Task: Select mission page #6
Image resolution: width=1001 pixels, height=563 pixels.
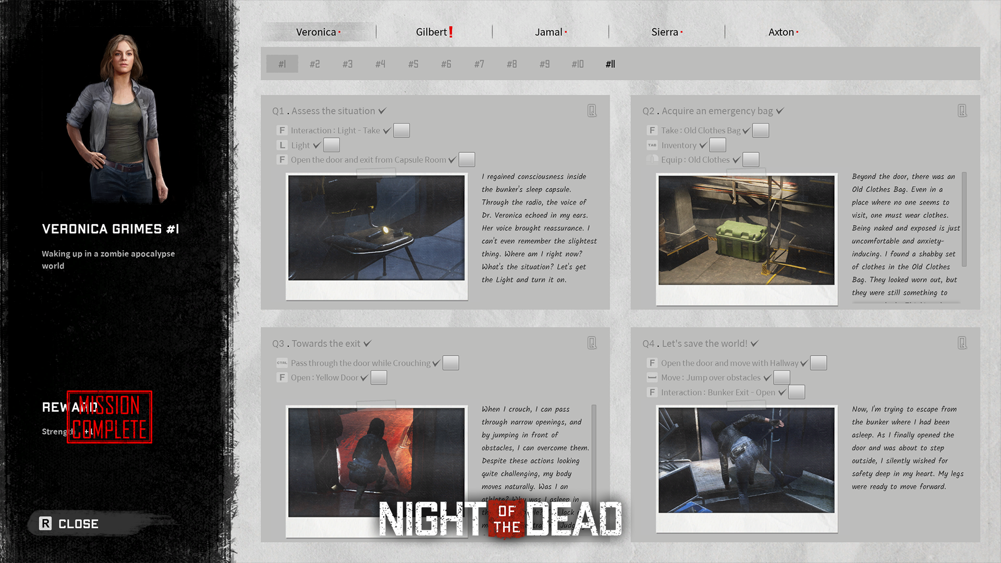Action: point(446,64)
